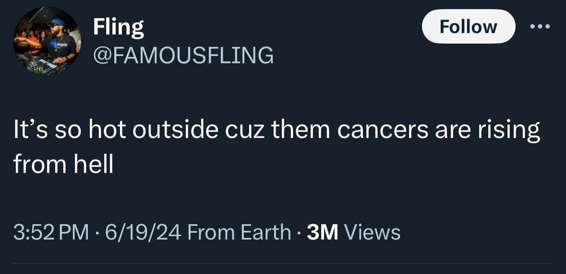Open the 3M Views count
The height and width of the screenshot is (274, 566).
(353, 232)
